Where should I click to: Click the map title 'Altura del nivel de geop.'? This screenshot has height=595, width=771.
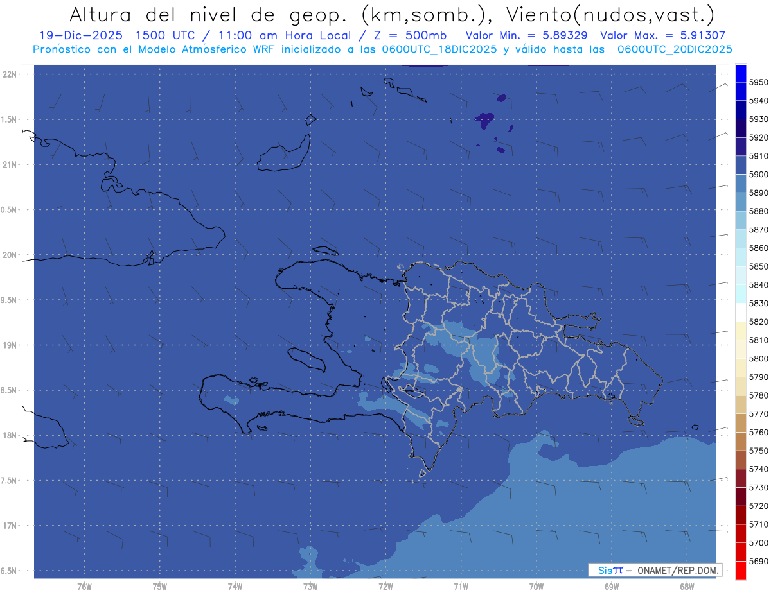pos(210,14)
